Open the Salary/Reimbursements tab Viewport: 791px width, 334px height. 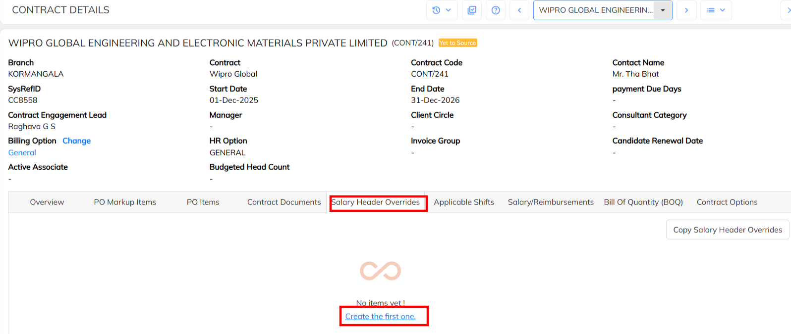coord(551,202)
